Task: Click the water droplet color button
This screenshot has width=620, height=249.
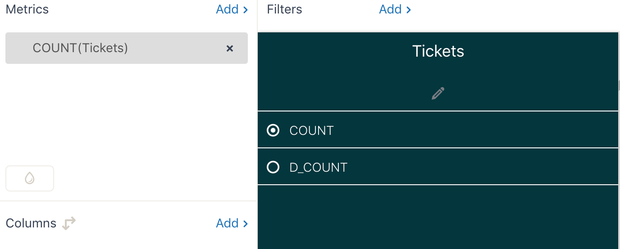Action: 30,178
